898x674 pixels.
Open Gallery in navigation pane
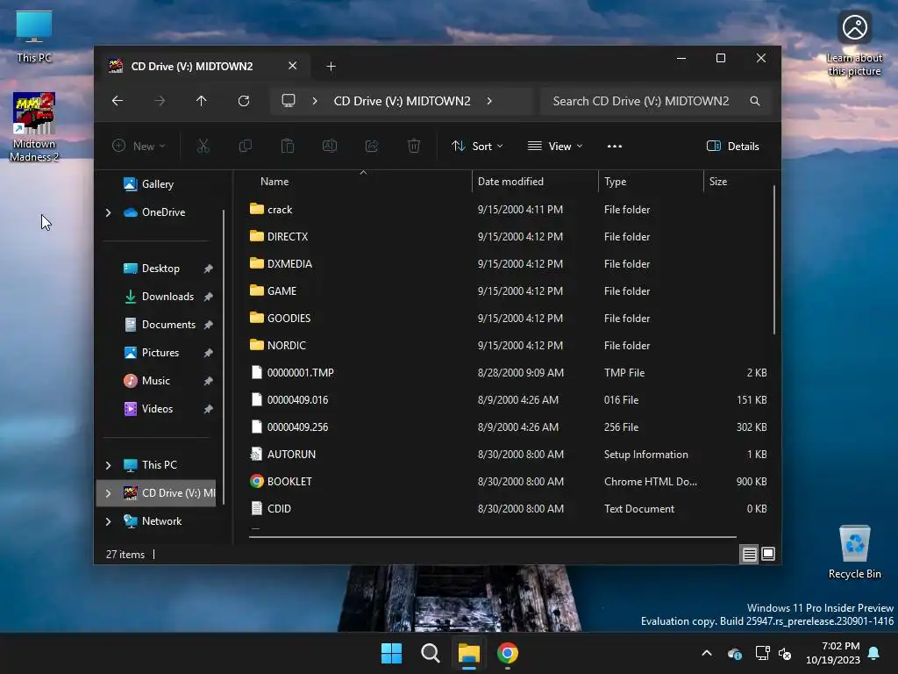click(x=149, y=184)
